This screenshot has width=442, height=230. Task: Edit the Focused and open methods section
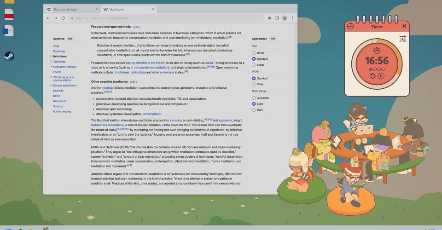tap(136, 27)
